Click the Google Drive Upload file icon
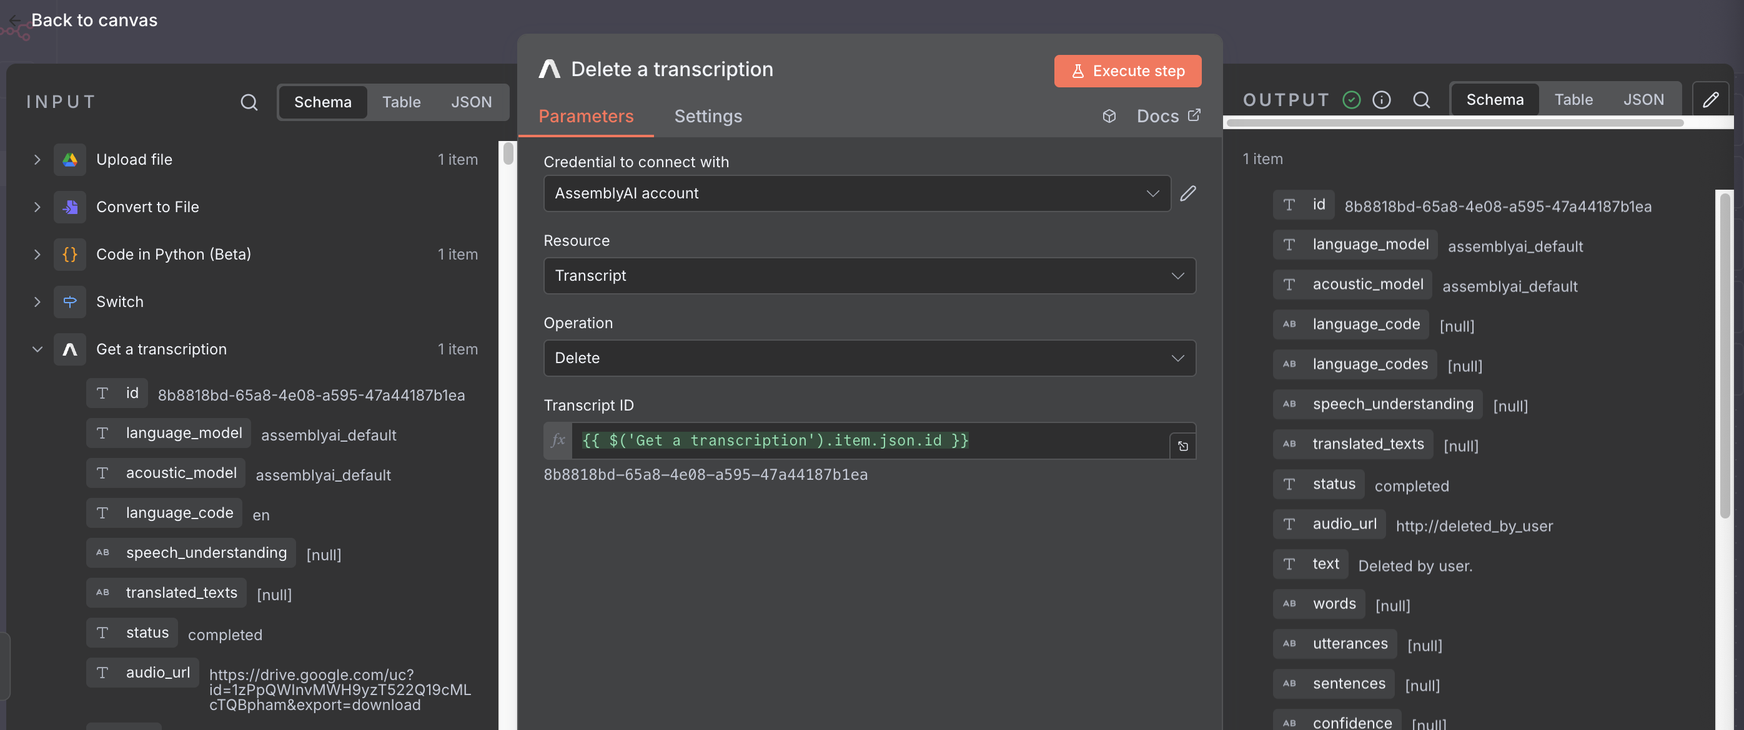This screenshot has width=1744, height=730. (x=70, y=160)
